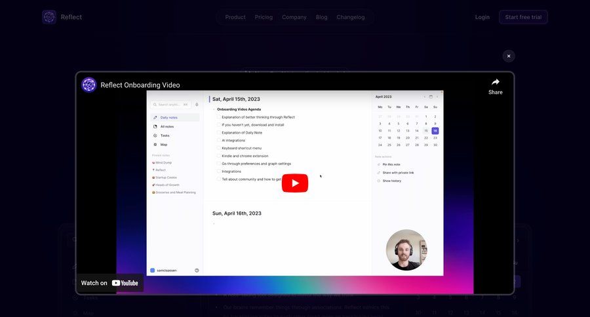Click the Share arrow icon on video

click(495, 82)
